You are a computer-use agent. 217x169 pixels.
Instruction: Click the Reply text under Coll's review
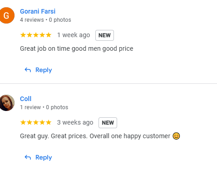pyautogui.click(x=44, y=158)
